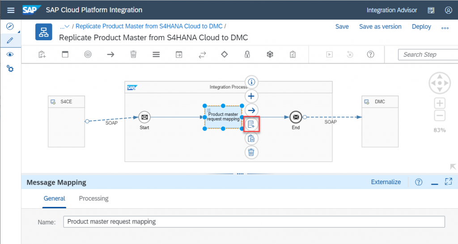
Task: Click the paste clipboard speed button
Action: click(x=251, y=139)
